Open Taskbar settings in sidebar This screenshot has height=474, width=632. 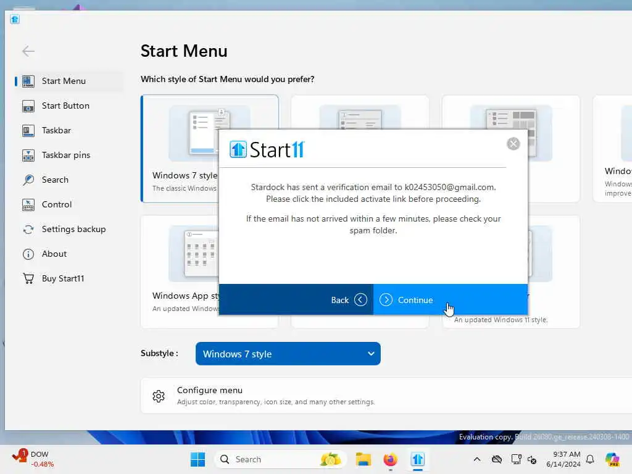click(x=69, y=130)
